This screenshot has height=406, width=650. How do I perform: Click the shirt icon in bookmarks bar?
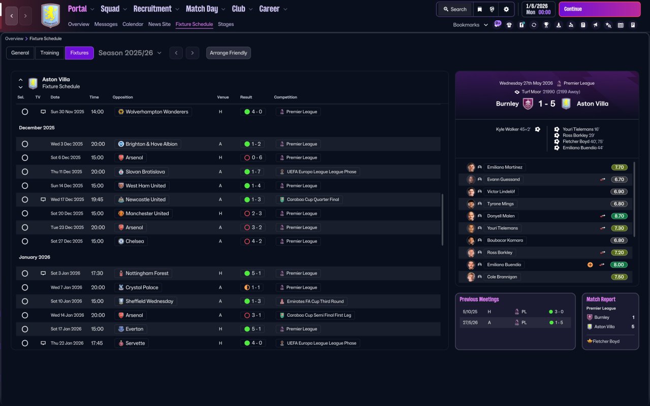point(509,25)
